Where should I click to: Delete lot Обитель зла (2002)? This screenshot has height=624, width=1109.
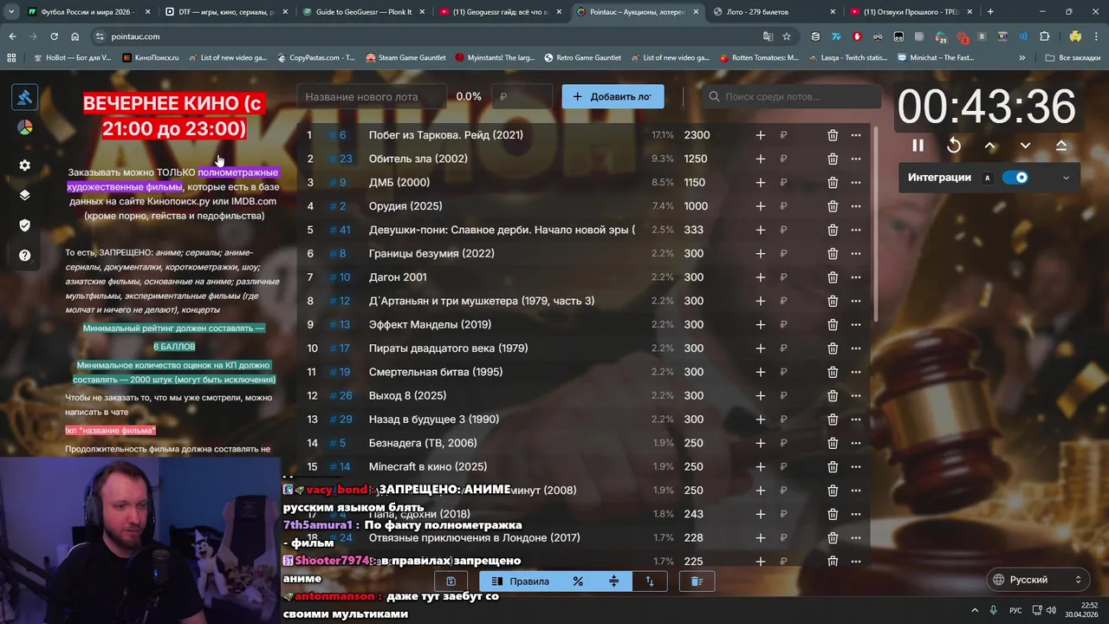coord(833,159)
